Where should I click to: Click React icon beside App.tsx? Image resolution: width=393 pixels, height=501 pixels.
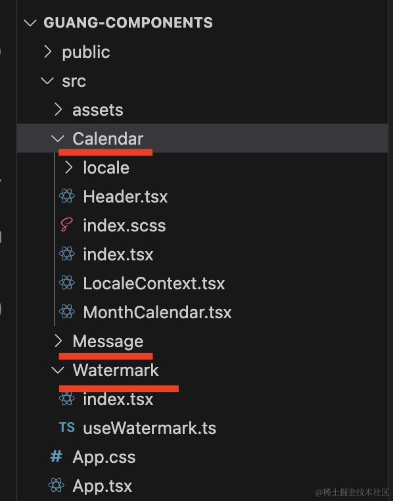57,485
